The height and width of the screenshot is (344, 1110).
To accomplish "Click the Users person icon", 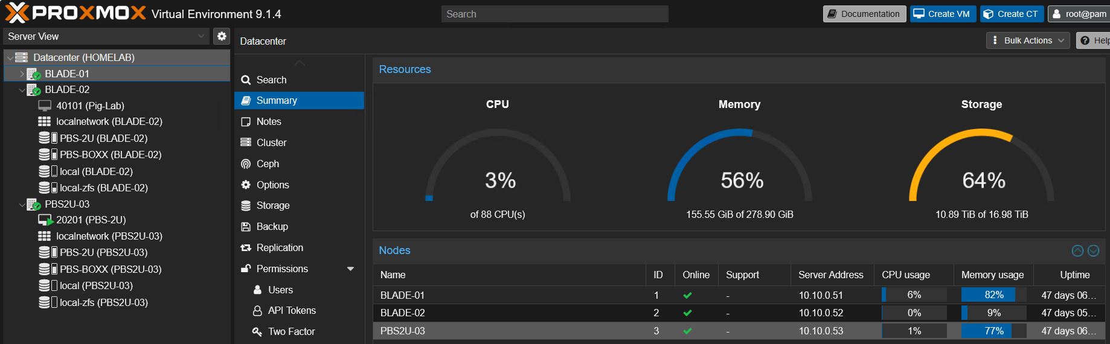I will (257, 290).
